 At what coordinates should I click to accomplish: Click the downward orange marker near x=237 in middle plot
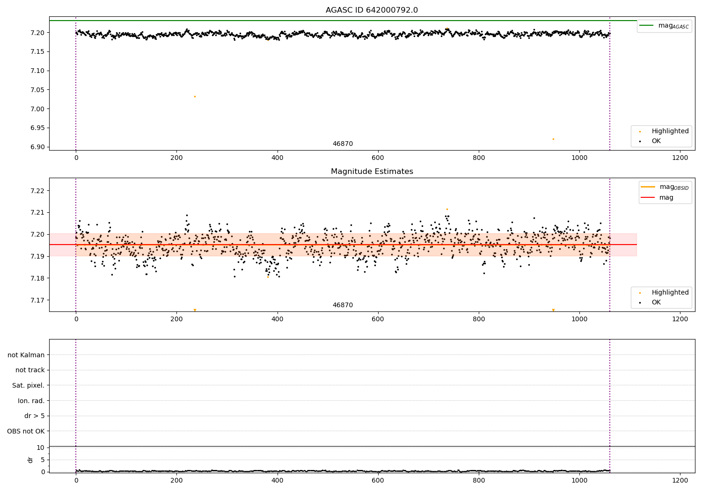195,310
